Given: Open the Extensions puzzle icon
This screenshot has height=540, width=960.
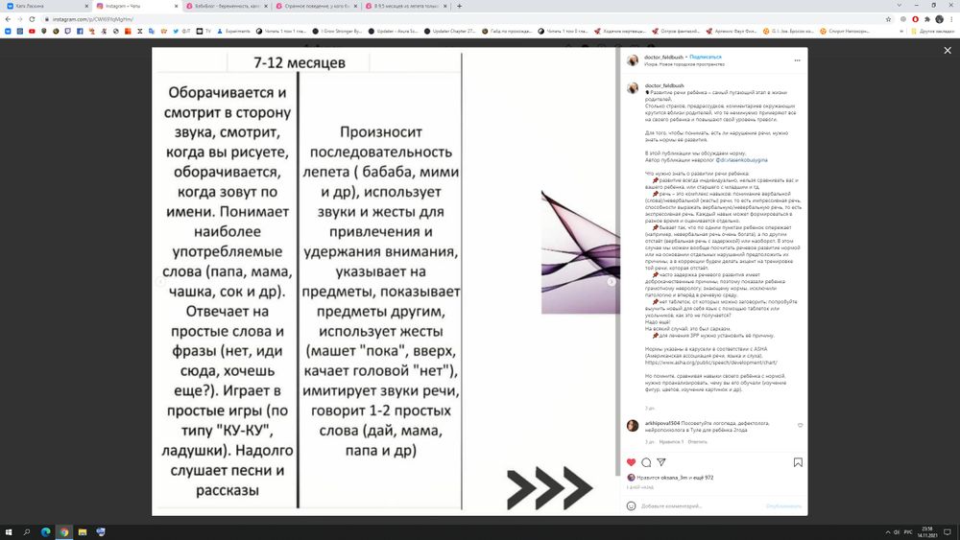Looking at the screenshot, I should [927, 19].
